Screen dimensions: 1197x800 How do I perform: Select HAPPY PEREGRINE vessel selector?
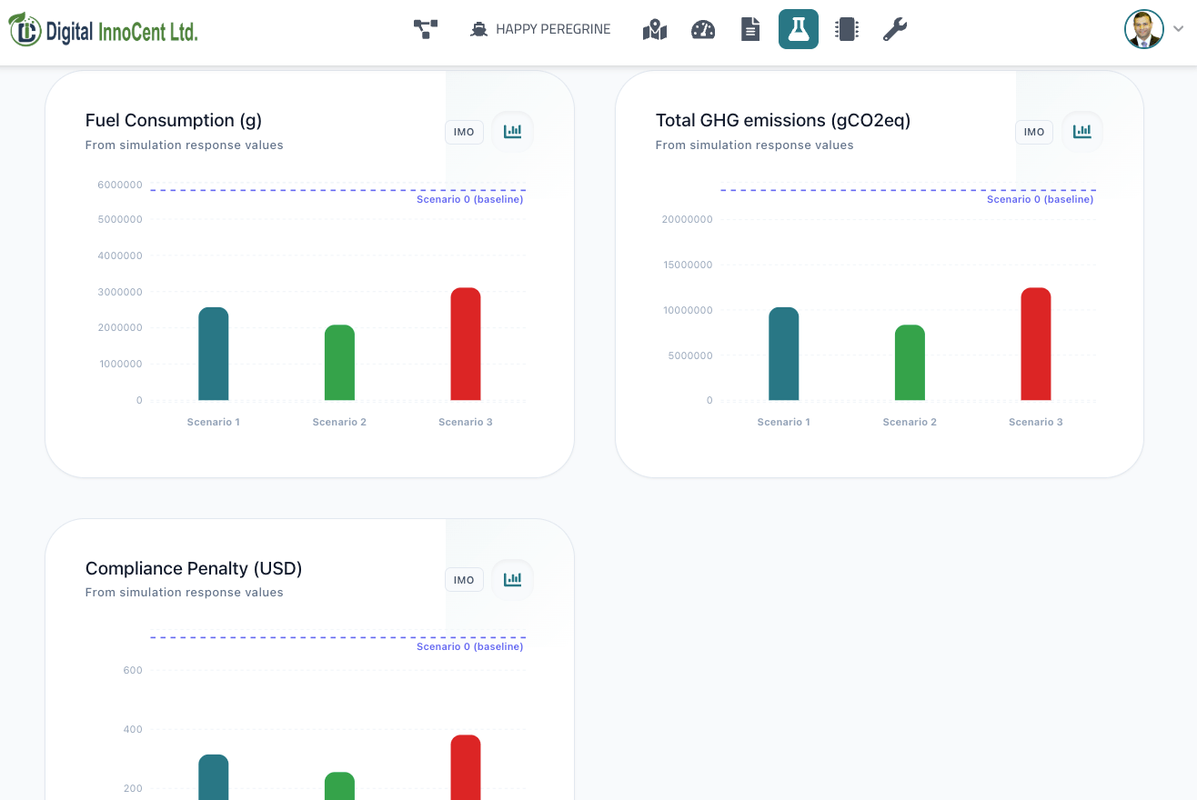pyautogui.click(x=541, y=29)
